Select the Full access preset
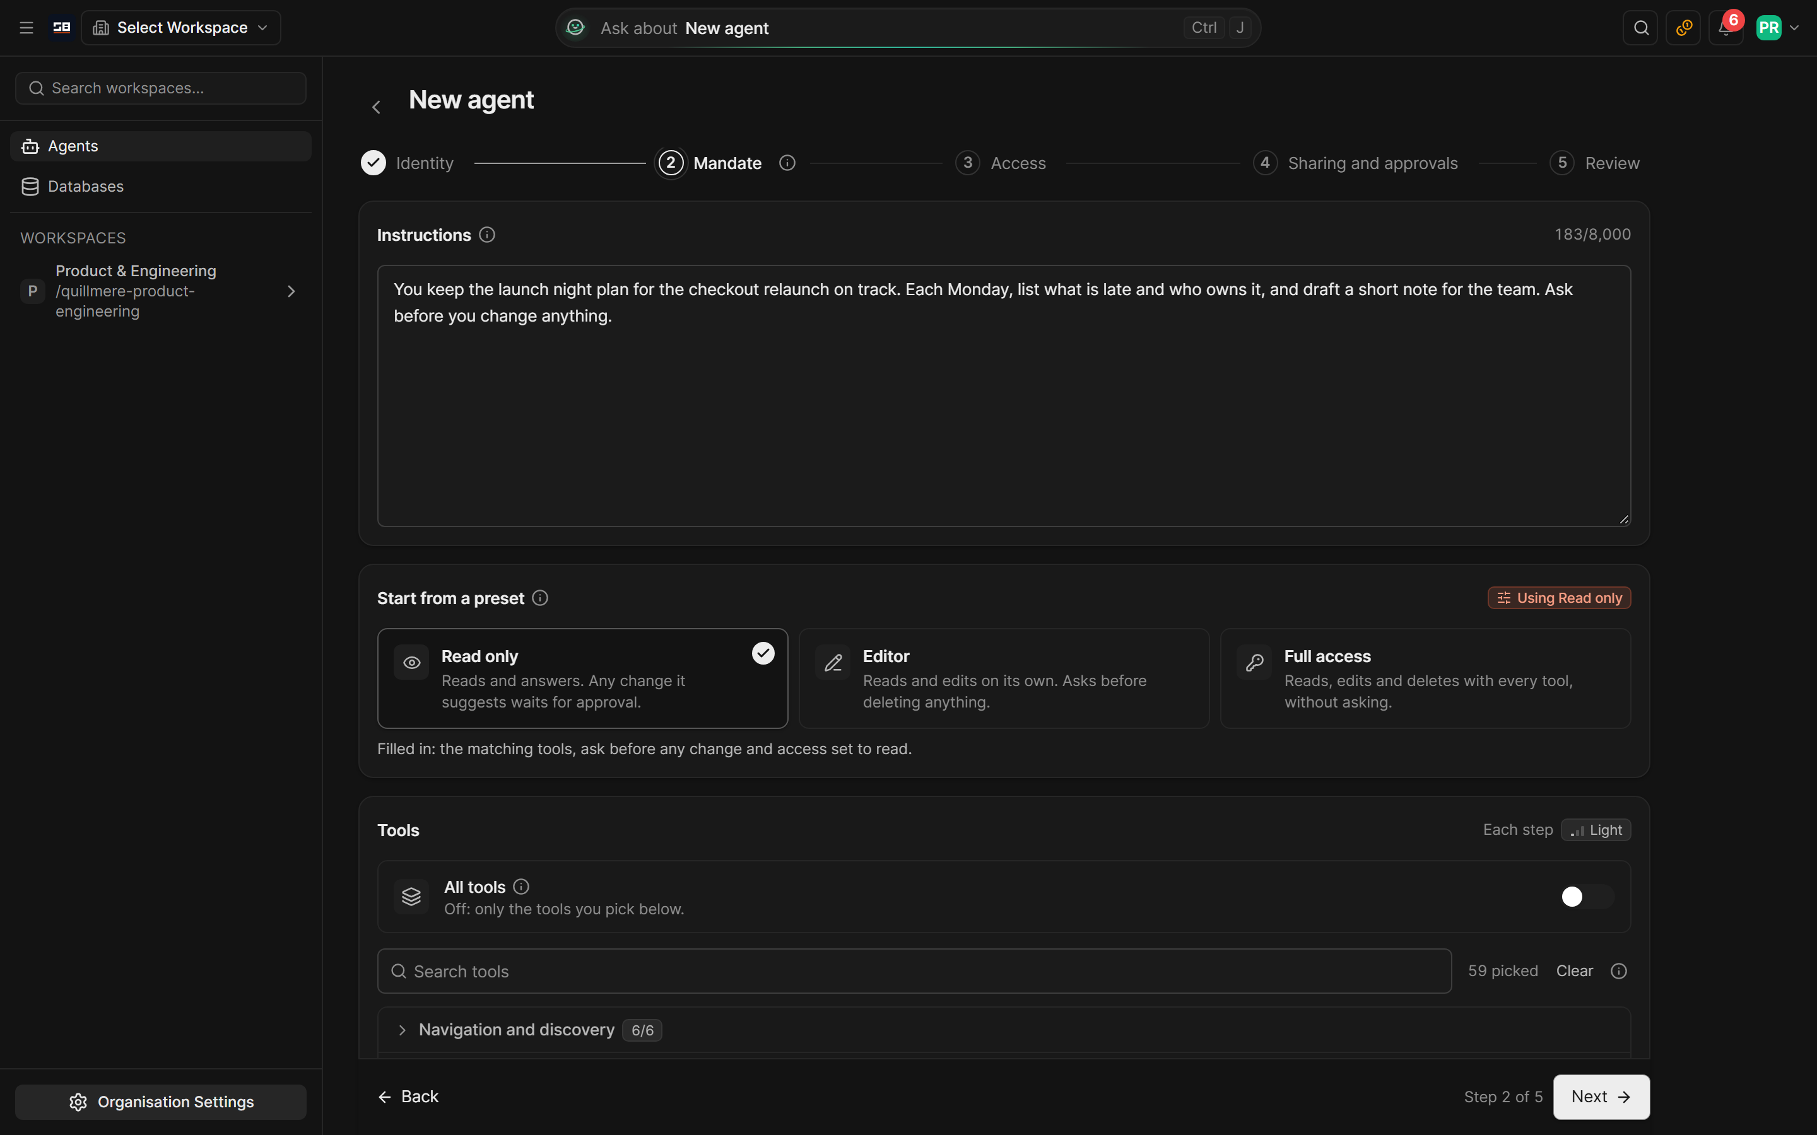This screenshot has width=1817, height=1135. pyautogui.click(x=1425, y=678)
